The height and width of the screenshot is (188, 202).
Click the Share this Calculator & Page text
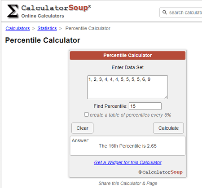pos(128,184)
